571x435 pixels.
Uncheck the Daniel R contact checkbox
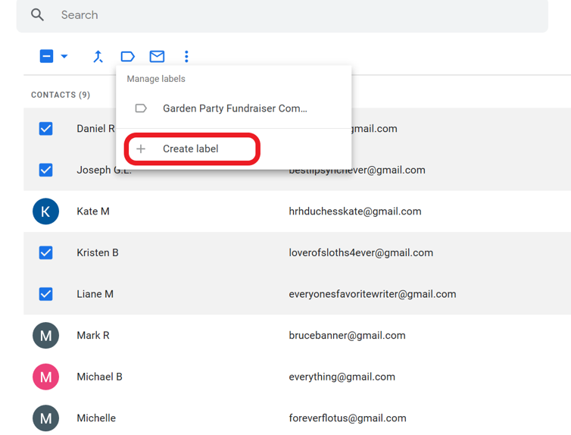click(x=45, y=129)
